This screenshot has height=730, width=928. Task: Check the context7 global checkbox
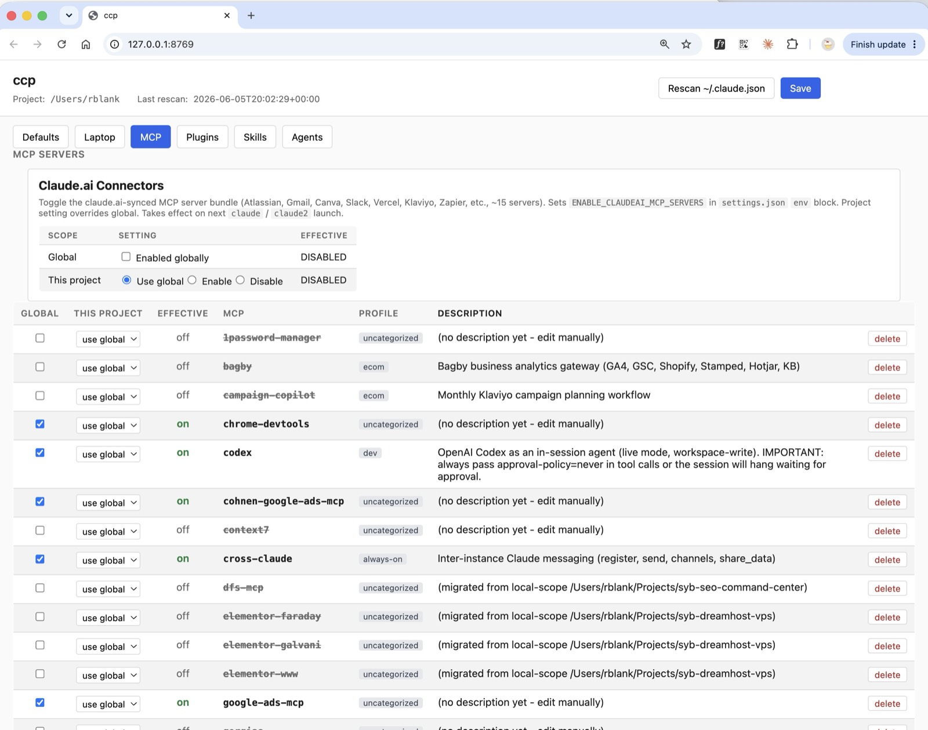pos(40,530)
